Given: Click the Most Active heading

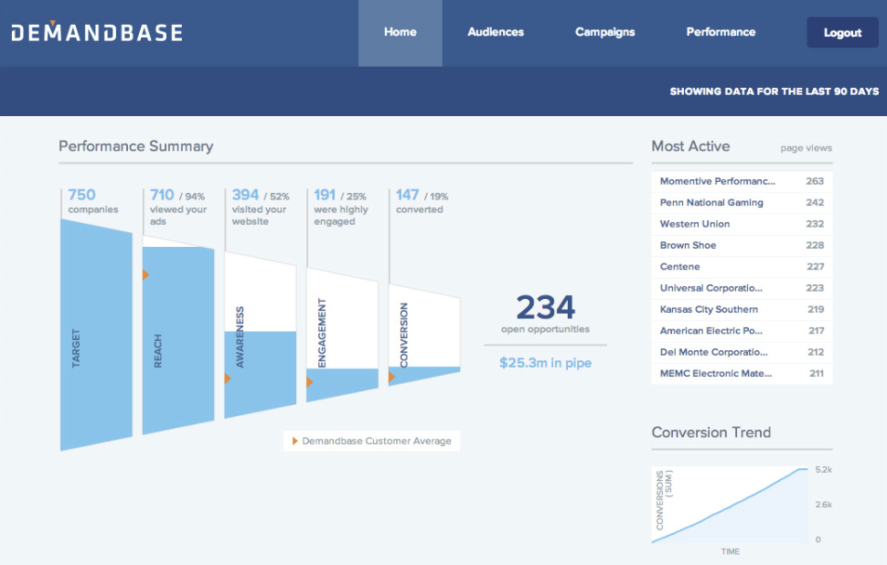Looking at the screenshot, I should click(690, 146).
